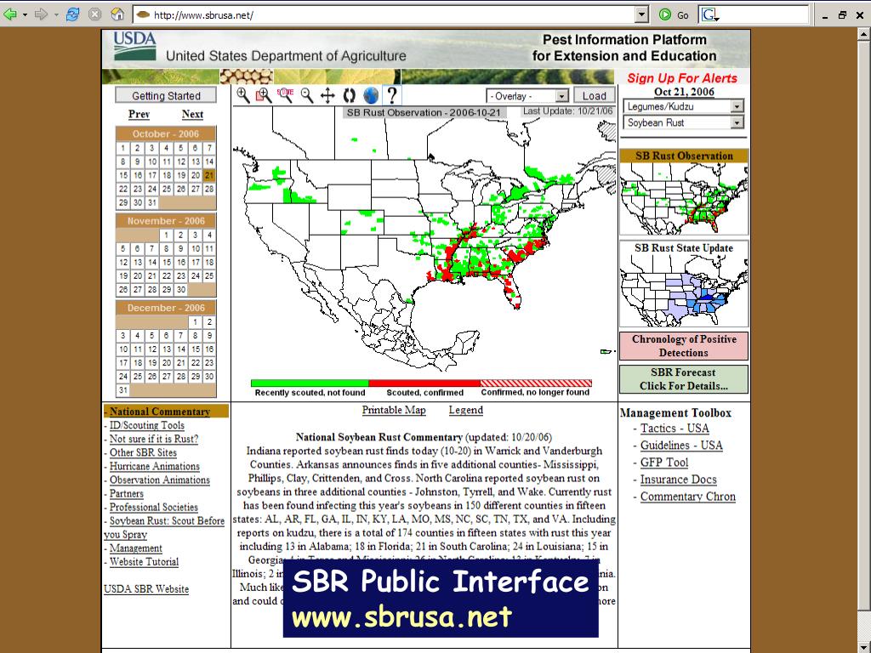Click browser Back arrow button
This screenshot has width=871, height=653.
(10, 14)
